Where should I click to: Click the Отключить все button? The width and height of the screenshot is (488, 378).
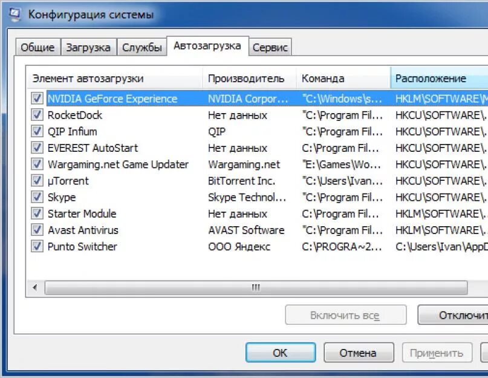(453, 315)
